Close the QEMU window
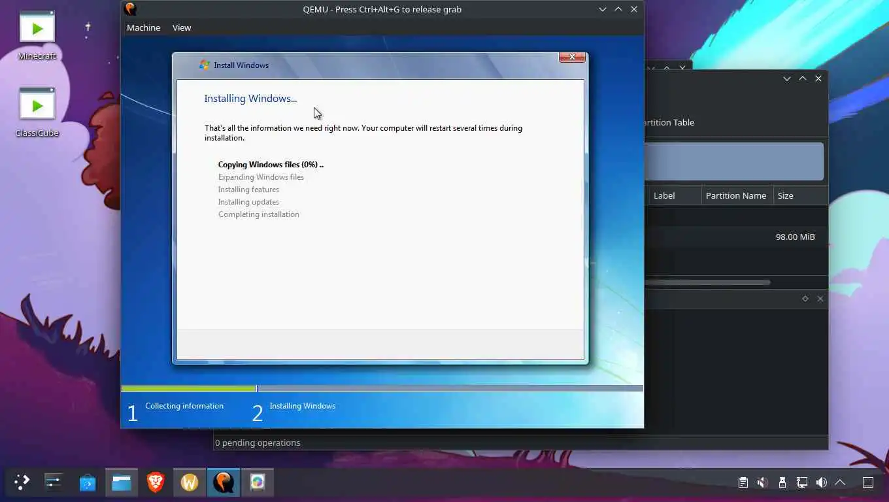Image resolution: width=889 pixels, height=502 pixels. pos(634,9)
